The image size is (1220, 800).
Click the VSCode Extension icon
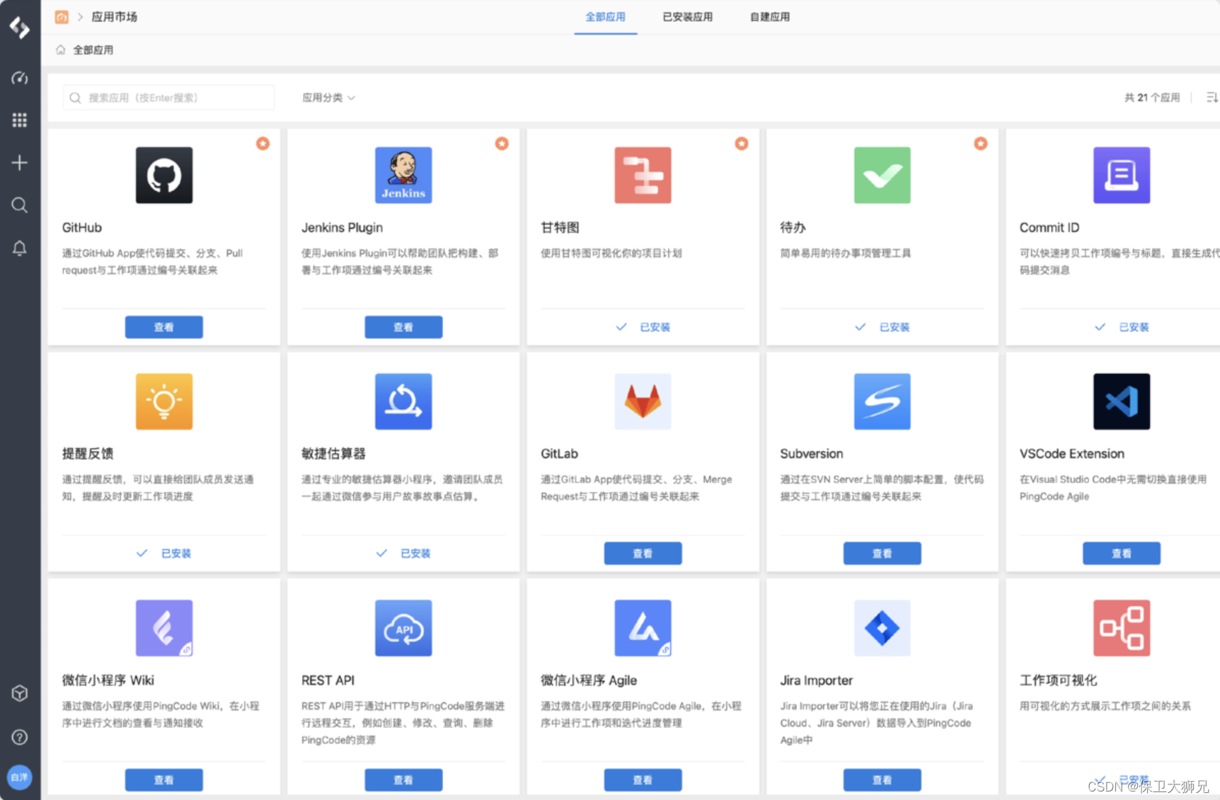[1122, 401]
